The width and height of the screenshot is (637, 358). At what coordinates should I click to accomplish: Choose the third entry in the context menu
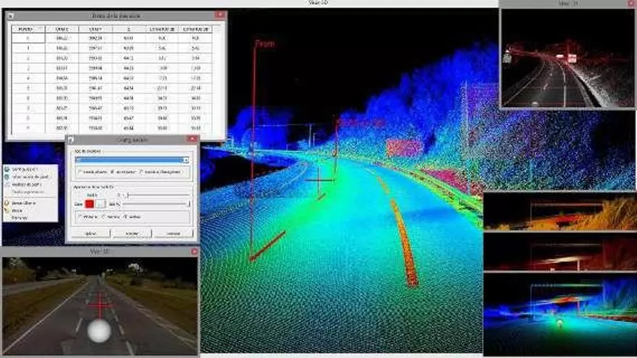pos(24,184)
